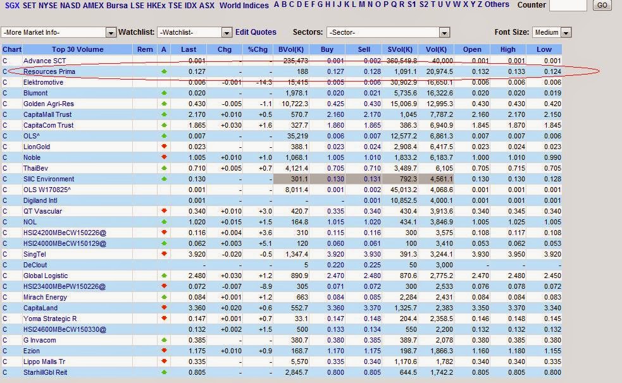The height and width of the screenshot is (383, 622).
Task: Switch to NYSE market tab
Action: pos(48,6)
